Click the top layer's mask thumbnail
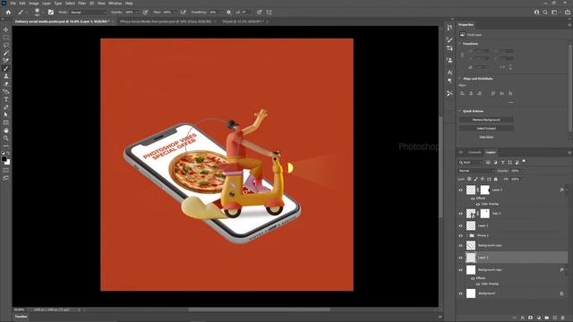 coord(485,190)
